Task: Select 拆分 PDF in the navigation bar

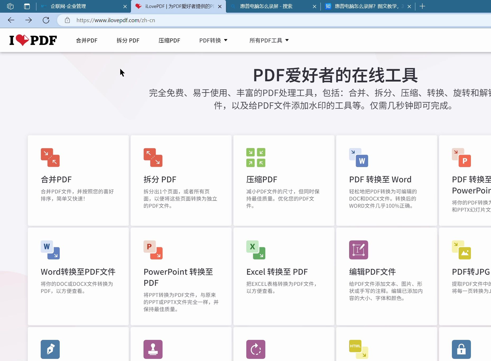Action: click(128, 40)
